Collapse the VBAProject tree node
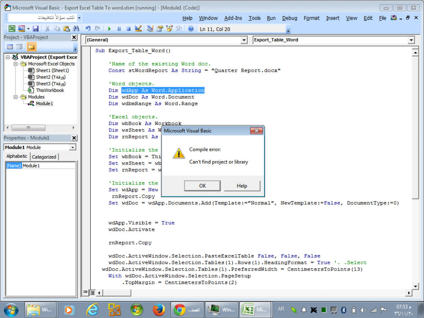Screen dimensions: 424x318 point(8,57)
